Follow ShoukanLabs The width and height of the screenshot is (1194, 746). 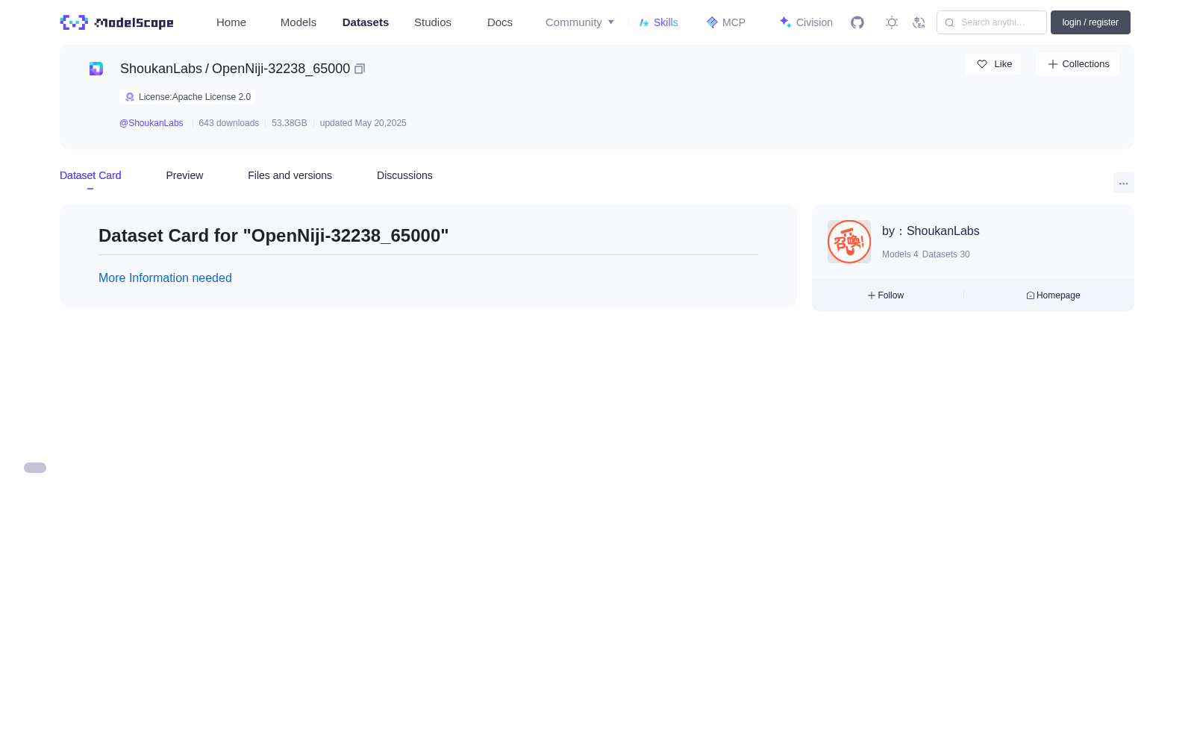(x=886, y=295)
